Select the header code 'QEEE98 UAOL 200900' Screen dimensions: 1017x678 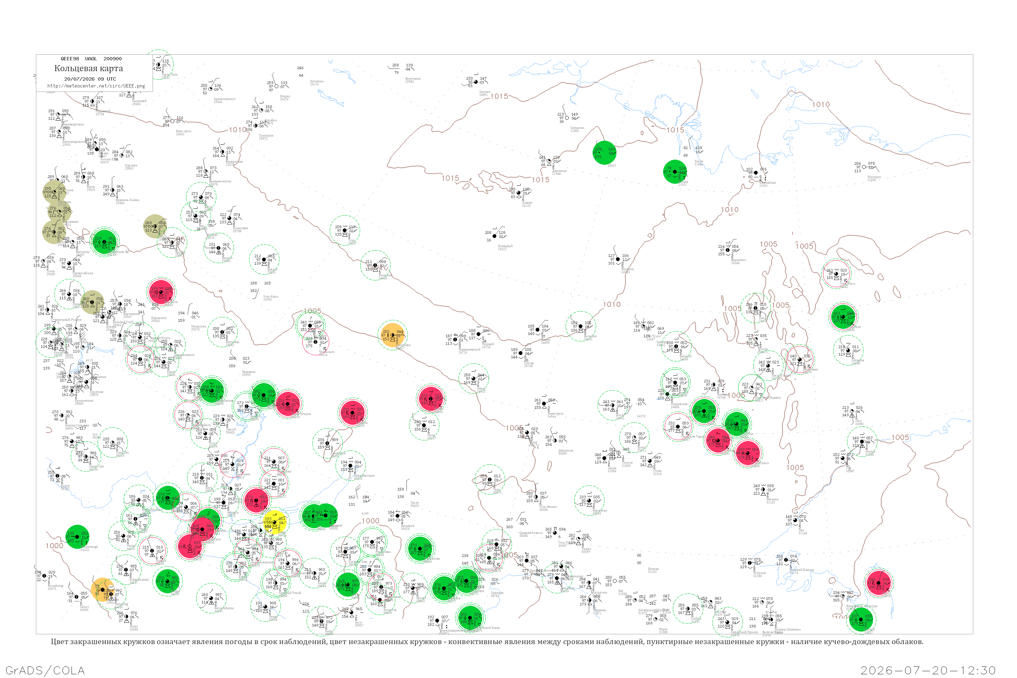pyautogui.click(x=91, y=59)
